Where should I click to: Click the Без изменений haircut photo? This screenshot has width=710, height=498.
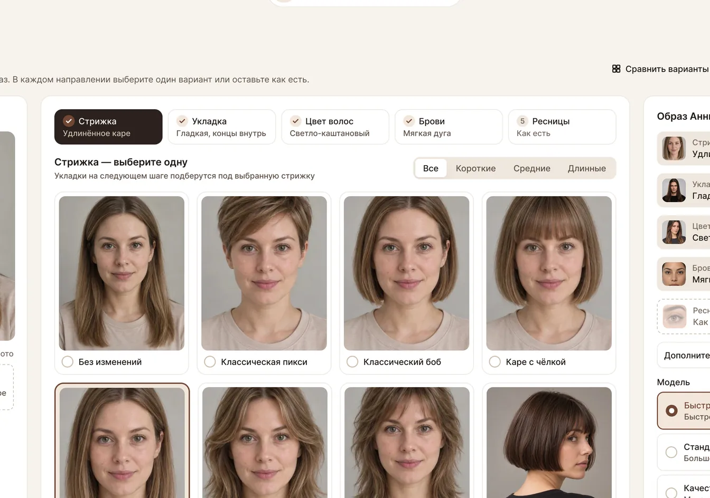[x=122, y=273]
